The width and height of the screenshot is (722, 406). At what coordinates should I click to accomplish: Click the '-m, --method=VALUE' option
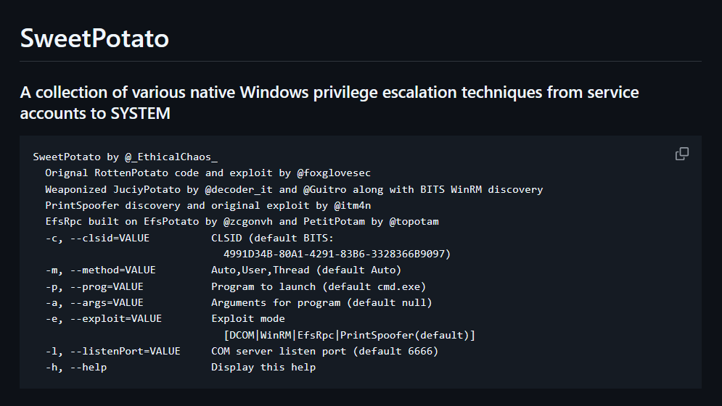tap(100, 270)
